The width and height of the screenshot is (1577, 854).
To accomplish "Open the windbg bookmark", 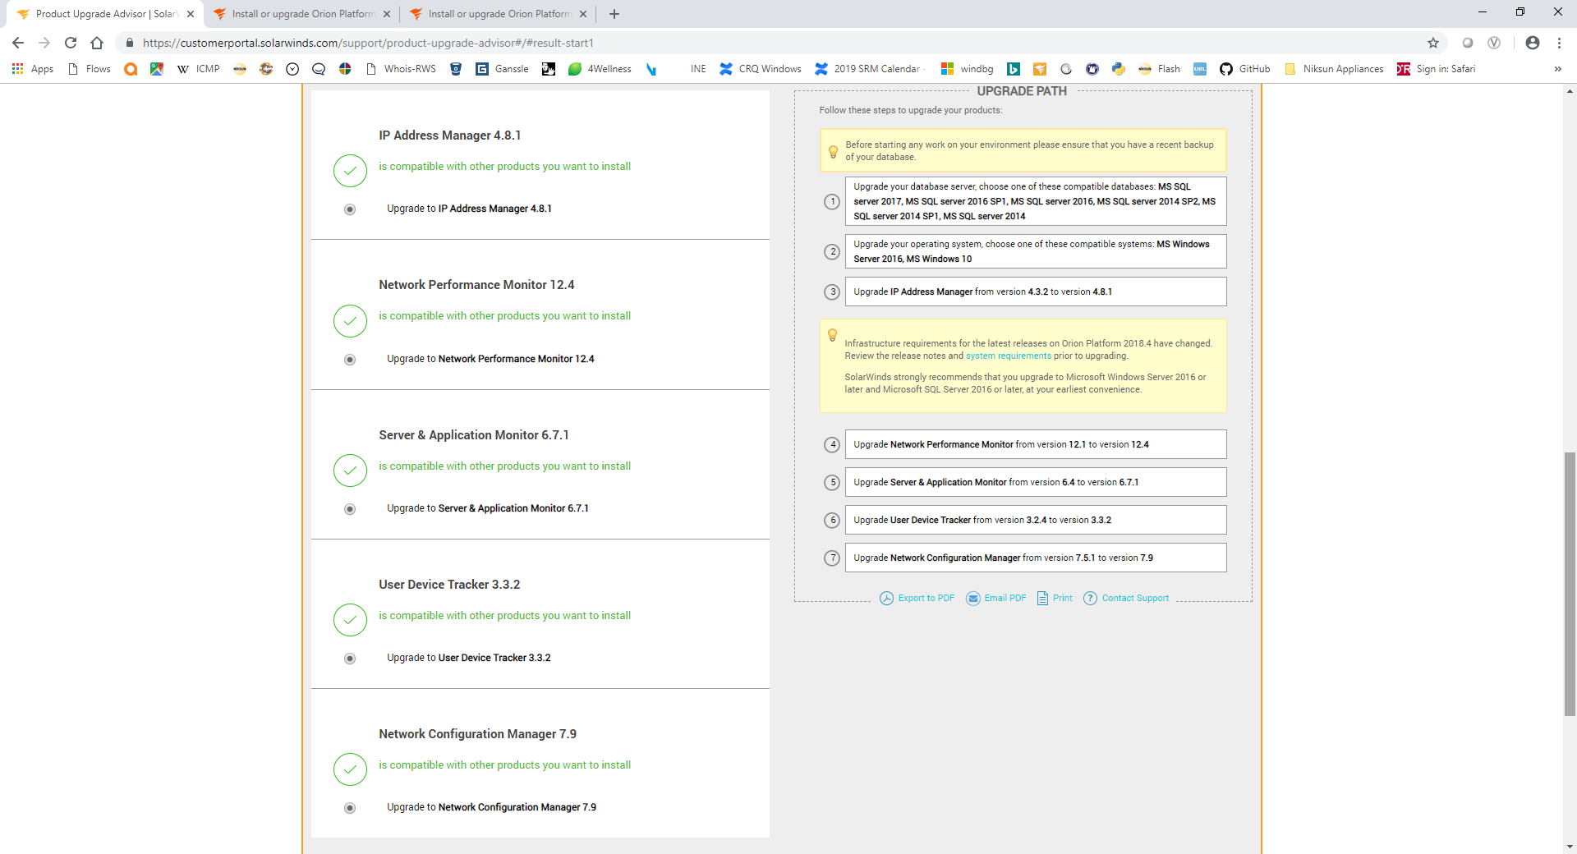I will [968, 69].
